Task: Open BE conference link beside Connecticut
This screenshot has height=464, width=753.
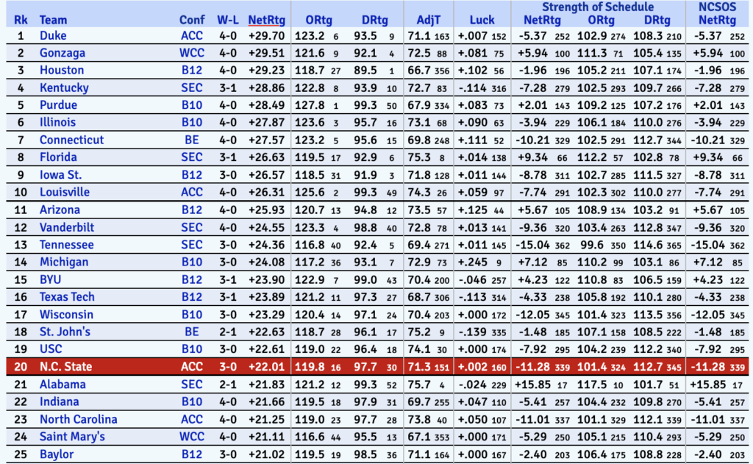Action: tap(192, 140)
